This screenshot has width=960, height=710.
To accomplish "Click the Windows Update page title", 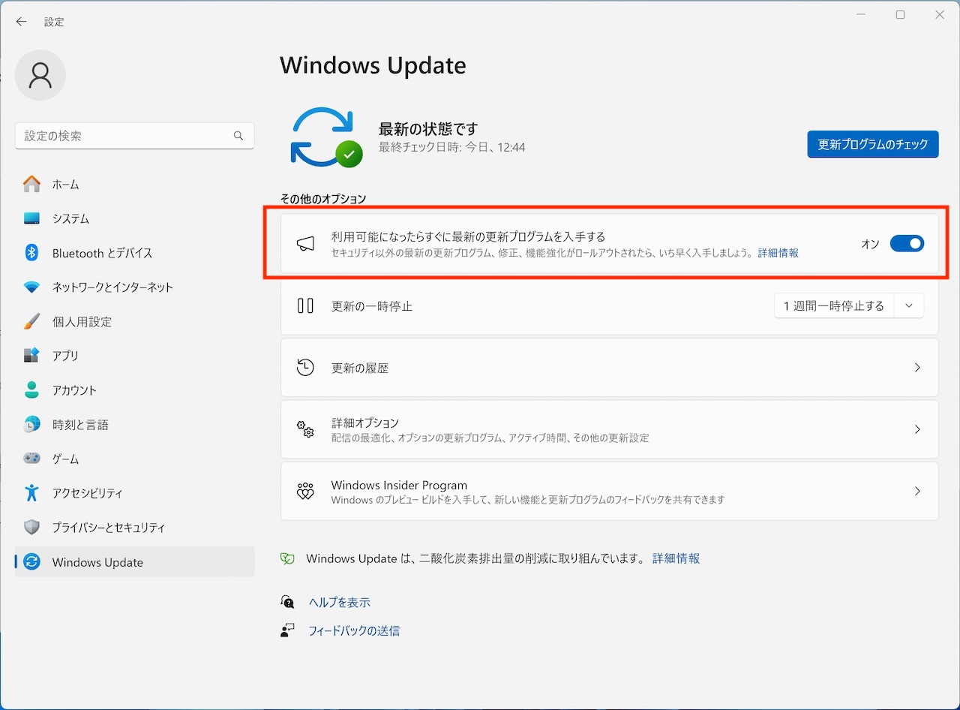I will pyautogui.click(x=373, y=65).
